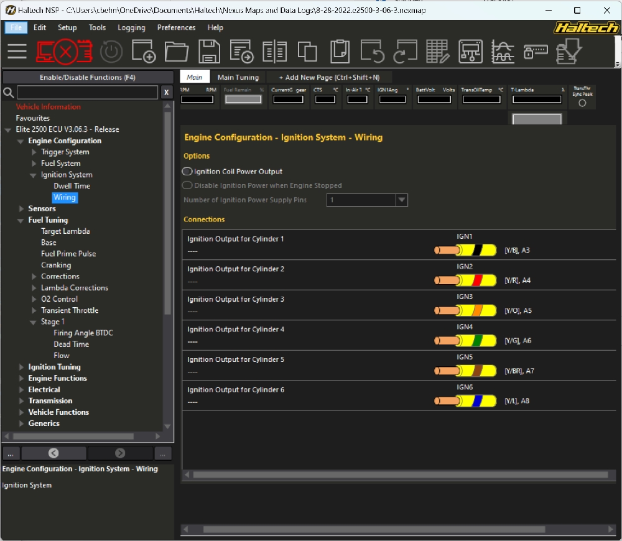Undo the last change
622x541 pixels.
[373, 52]
